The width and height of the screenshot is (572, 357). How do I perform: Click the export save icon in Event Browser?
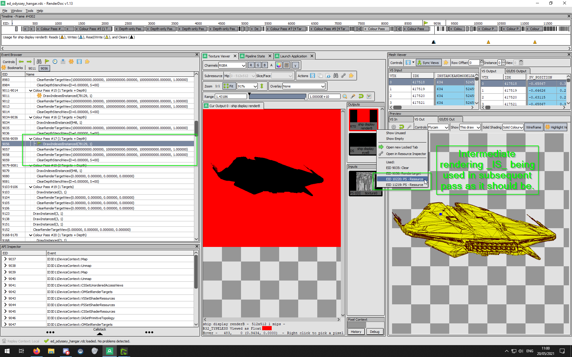click(79, 62)
